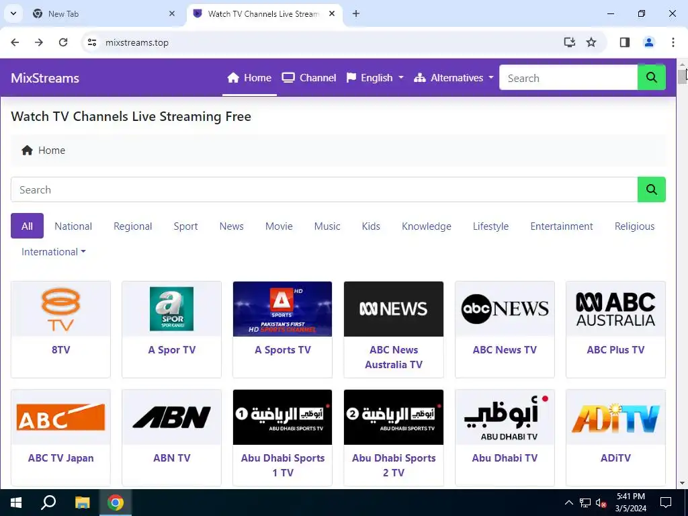Select the Lifestyle category filter
Image resolution: width=688 pixels, height=516 pixels.
pos(490,226)
